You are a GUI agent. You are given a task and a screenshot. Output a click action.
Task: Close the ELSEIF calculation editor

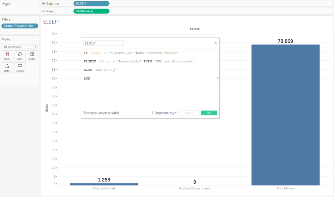(x=216, y=43)
